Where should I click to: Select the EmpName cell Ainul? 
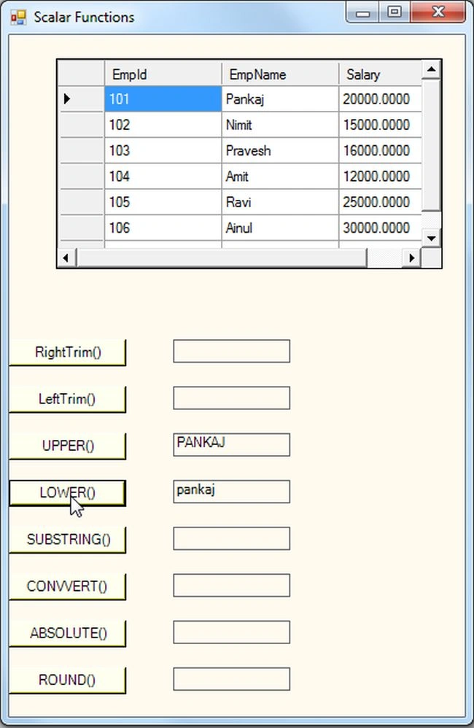[x=281, y=228]
